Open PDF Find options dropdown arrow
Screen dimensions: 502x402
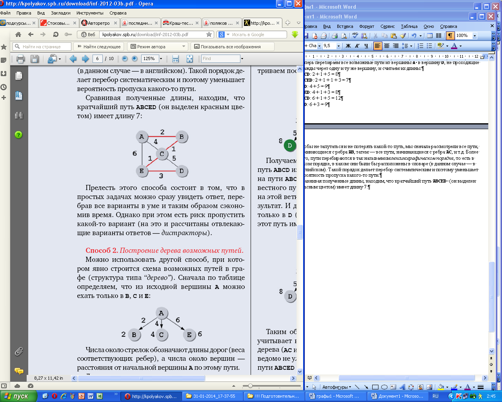242,59
